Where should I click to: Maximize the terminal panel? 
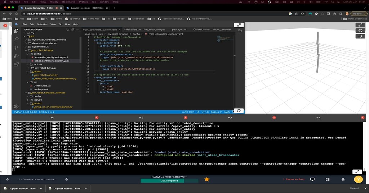[357, 172]
